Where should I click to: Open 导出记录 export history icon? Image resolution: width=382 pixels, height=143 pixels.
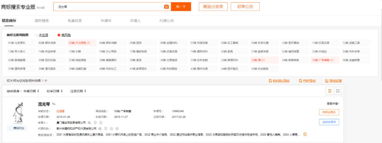(x=326, y=81)
